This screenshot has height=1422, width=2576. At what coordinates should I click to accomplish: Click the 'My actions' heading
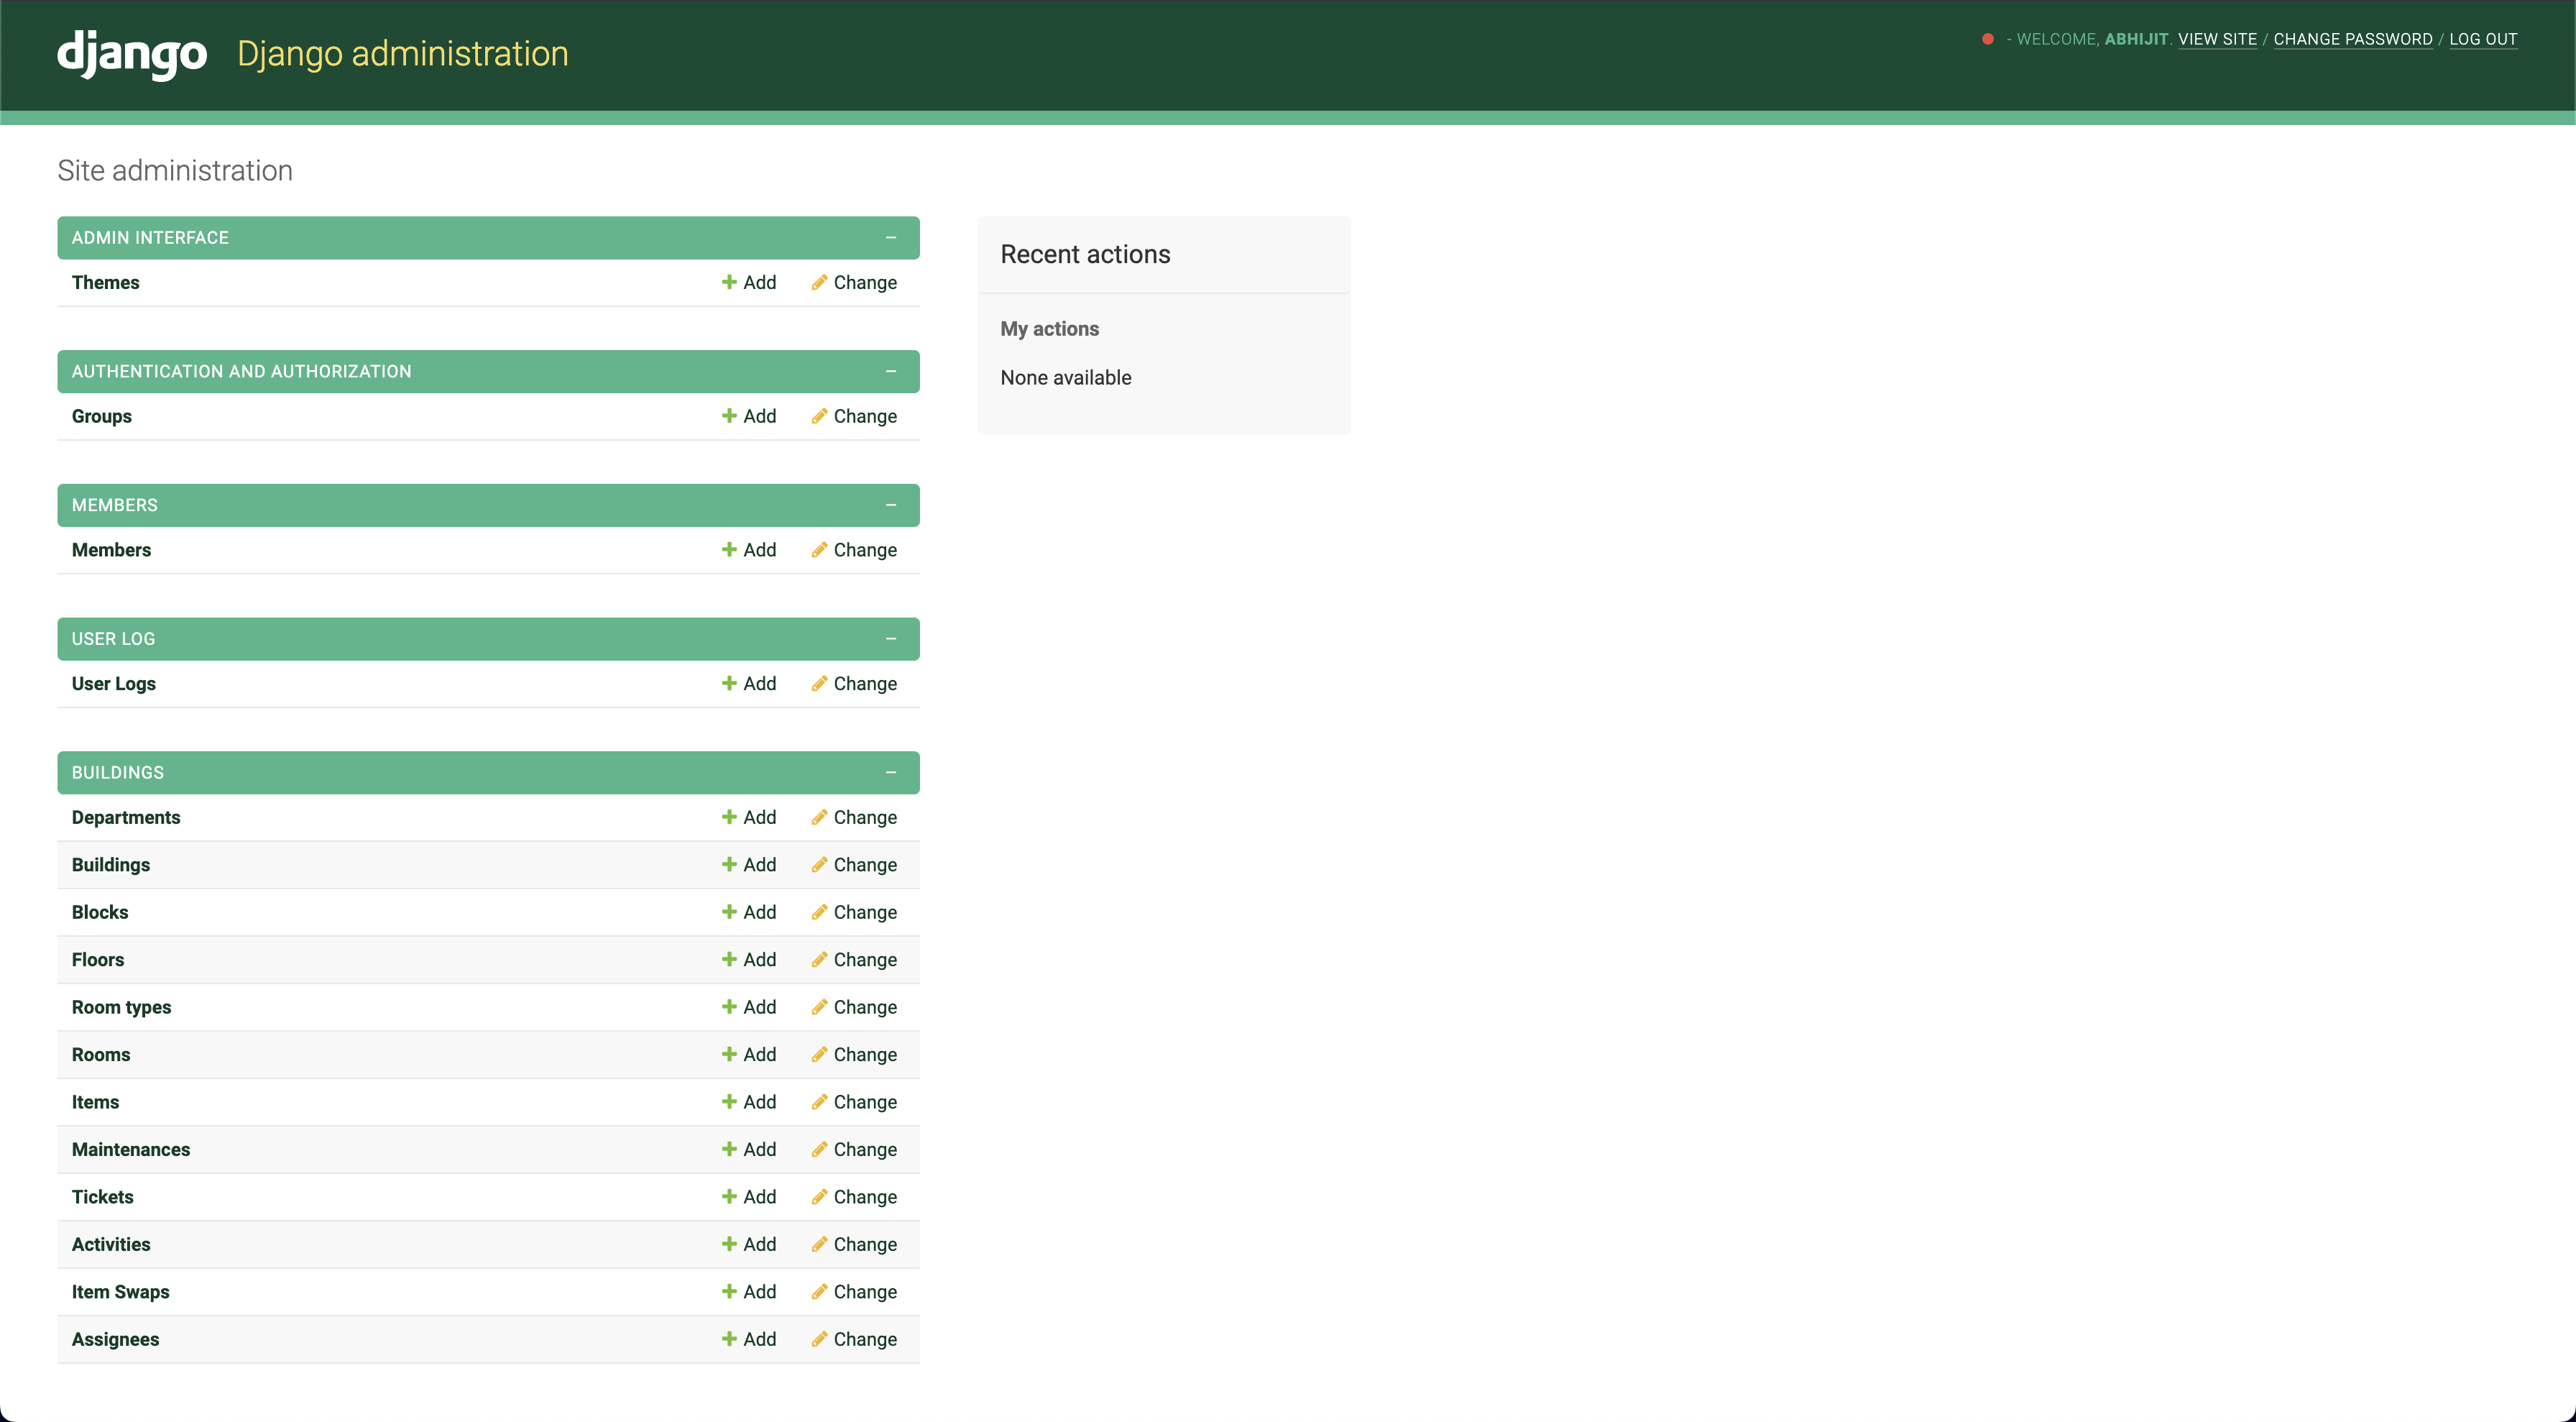coord(1049,328)
